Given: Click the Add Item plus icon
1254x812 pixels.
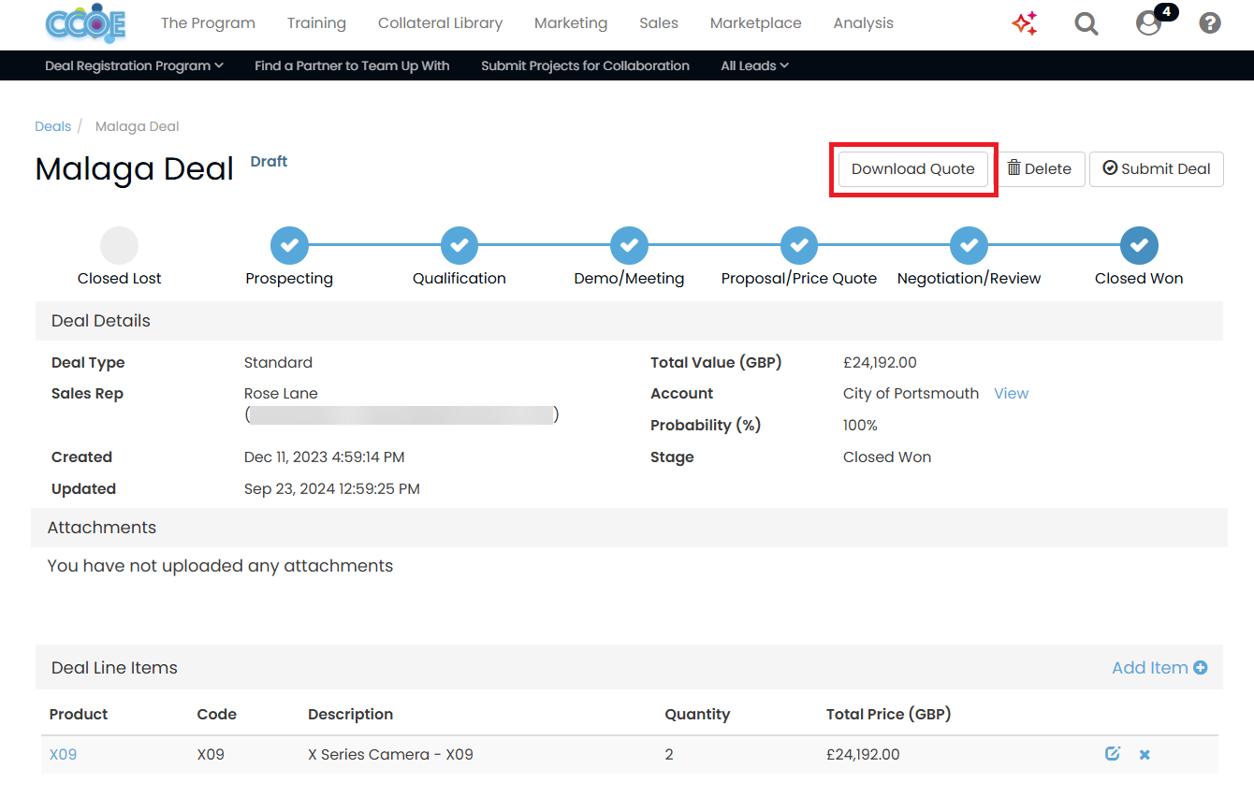Looking at the screenshot, I should 1200,668.
